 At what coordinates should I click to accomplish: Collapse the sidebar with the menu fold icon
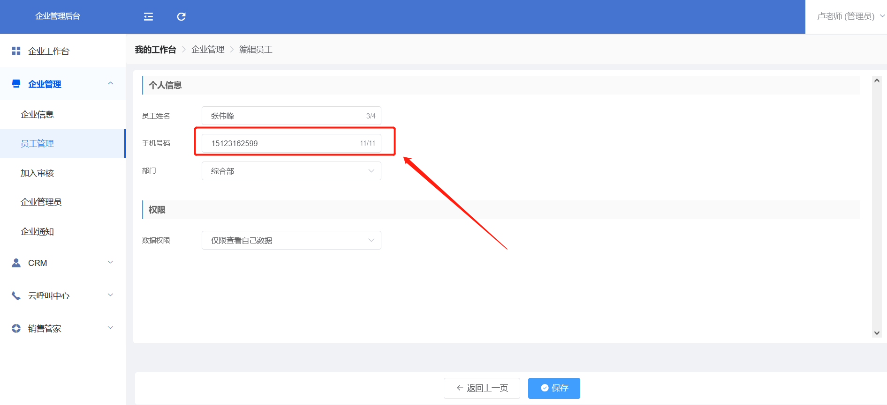(148, 17)
